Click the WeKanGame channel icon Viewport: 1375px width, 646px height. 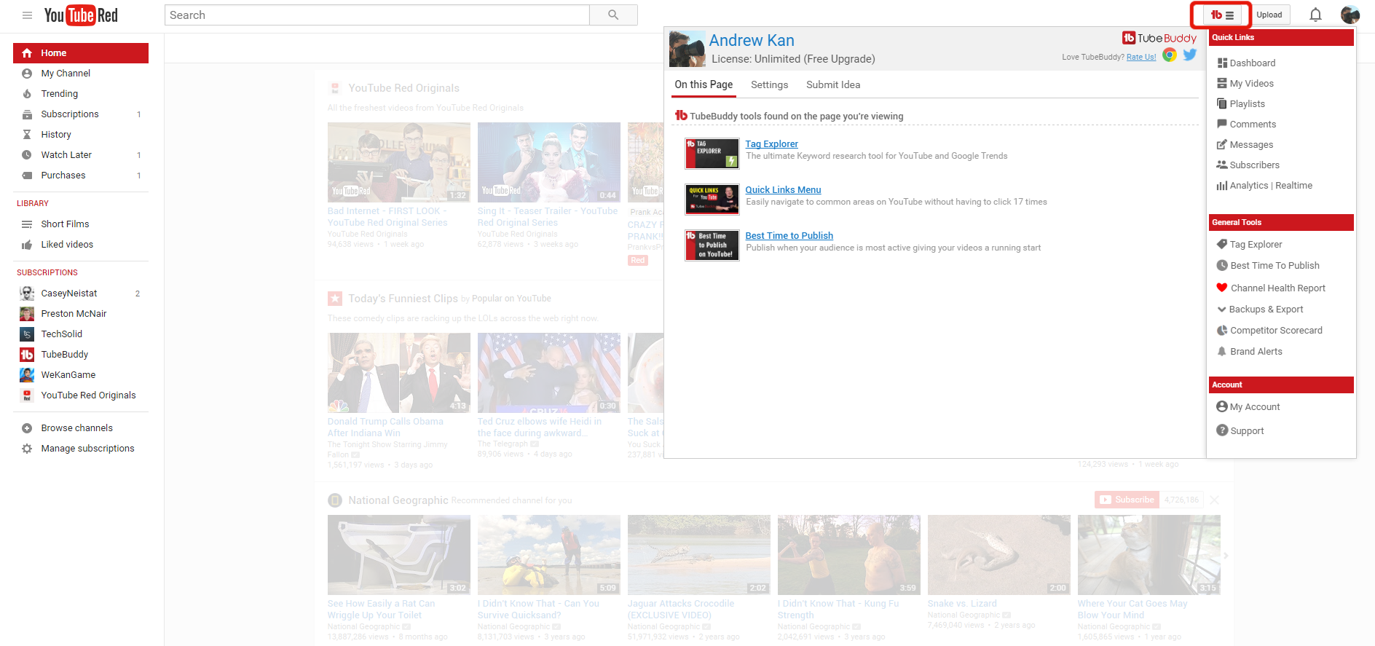[27, 375]
